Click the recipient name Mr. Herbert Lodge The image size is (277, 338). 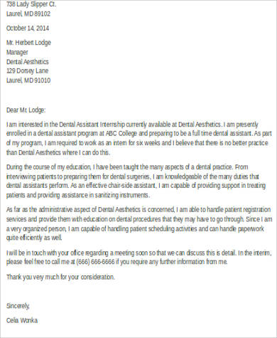28,43
